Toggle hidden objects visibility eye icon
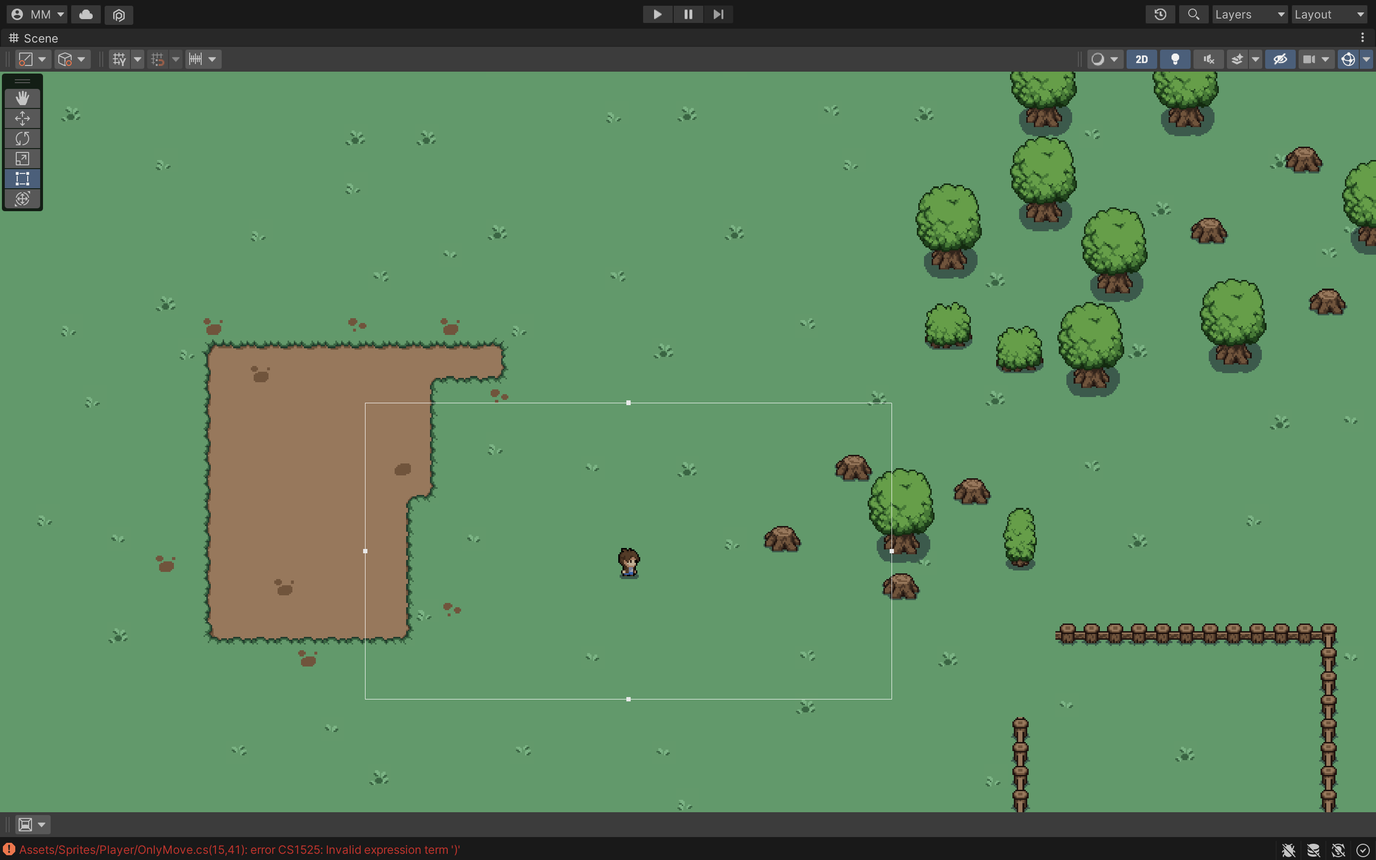The height and width of the screenshot is (860, 1376). 1280,59
